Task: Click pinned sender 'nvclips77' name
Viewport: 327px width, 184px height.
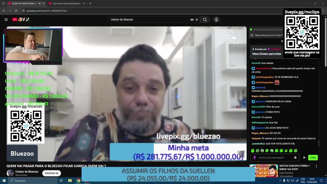Action: [276, 49]
